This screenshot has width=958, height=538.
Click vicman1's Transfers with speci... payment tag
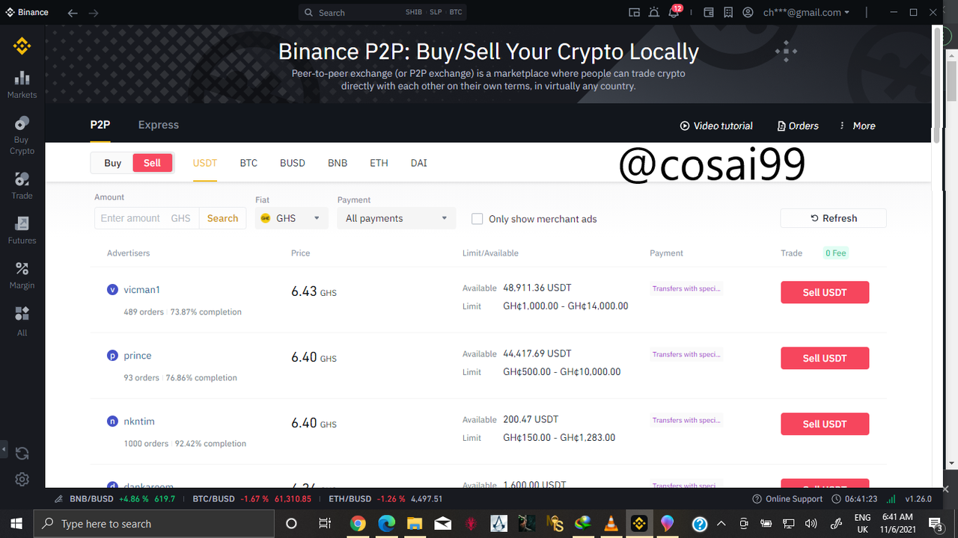686,288
